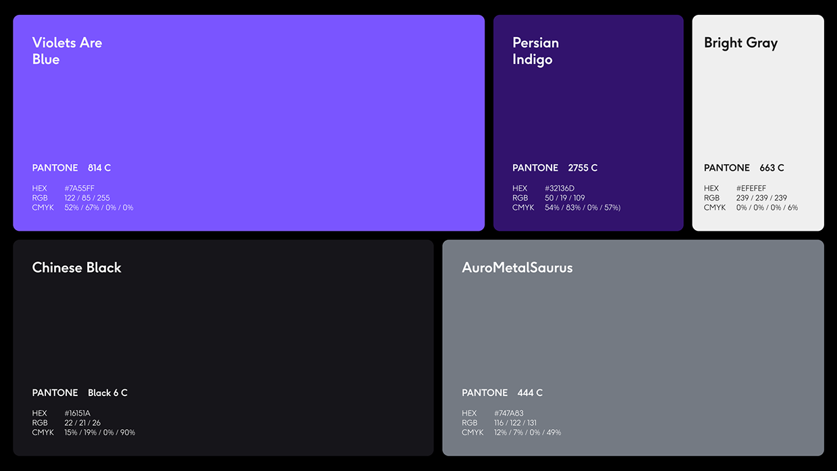Click the Persian Indigo title
This screenshot has width=837, height=471.
535,51
